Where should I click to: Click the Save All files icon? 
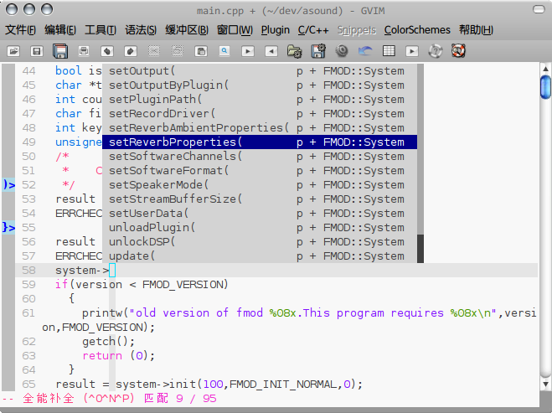point(60,51)
